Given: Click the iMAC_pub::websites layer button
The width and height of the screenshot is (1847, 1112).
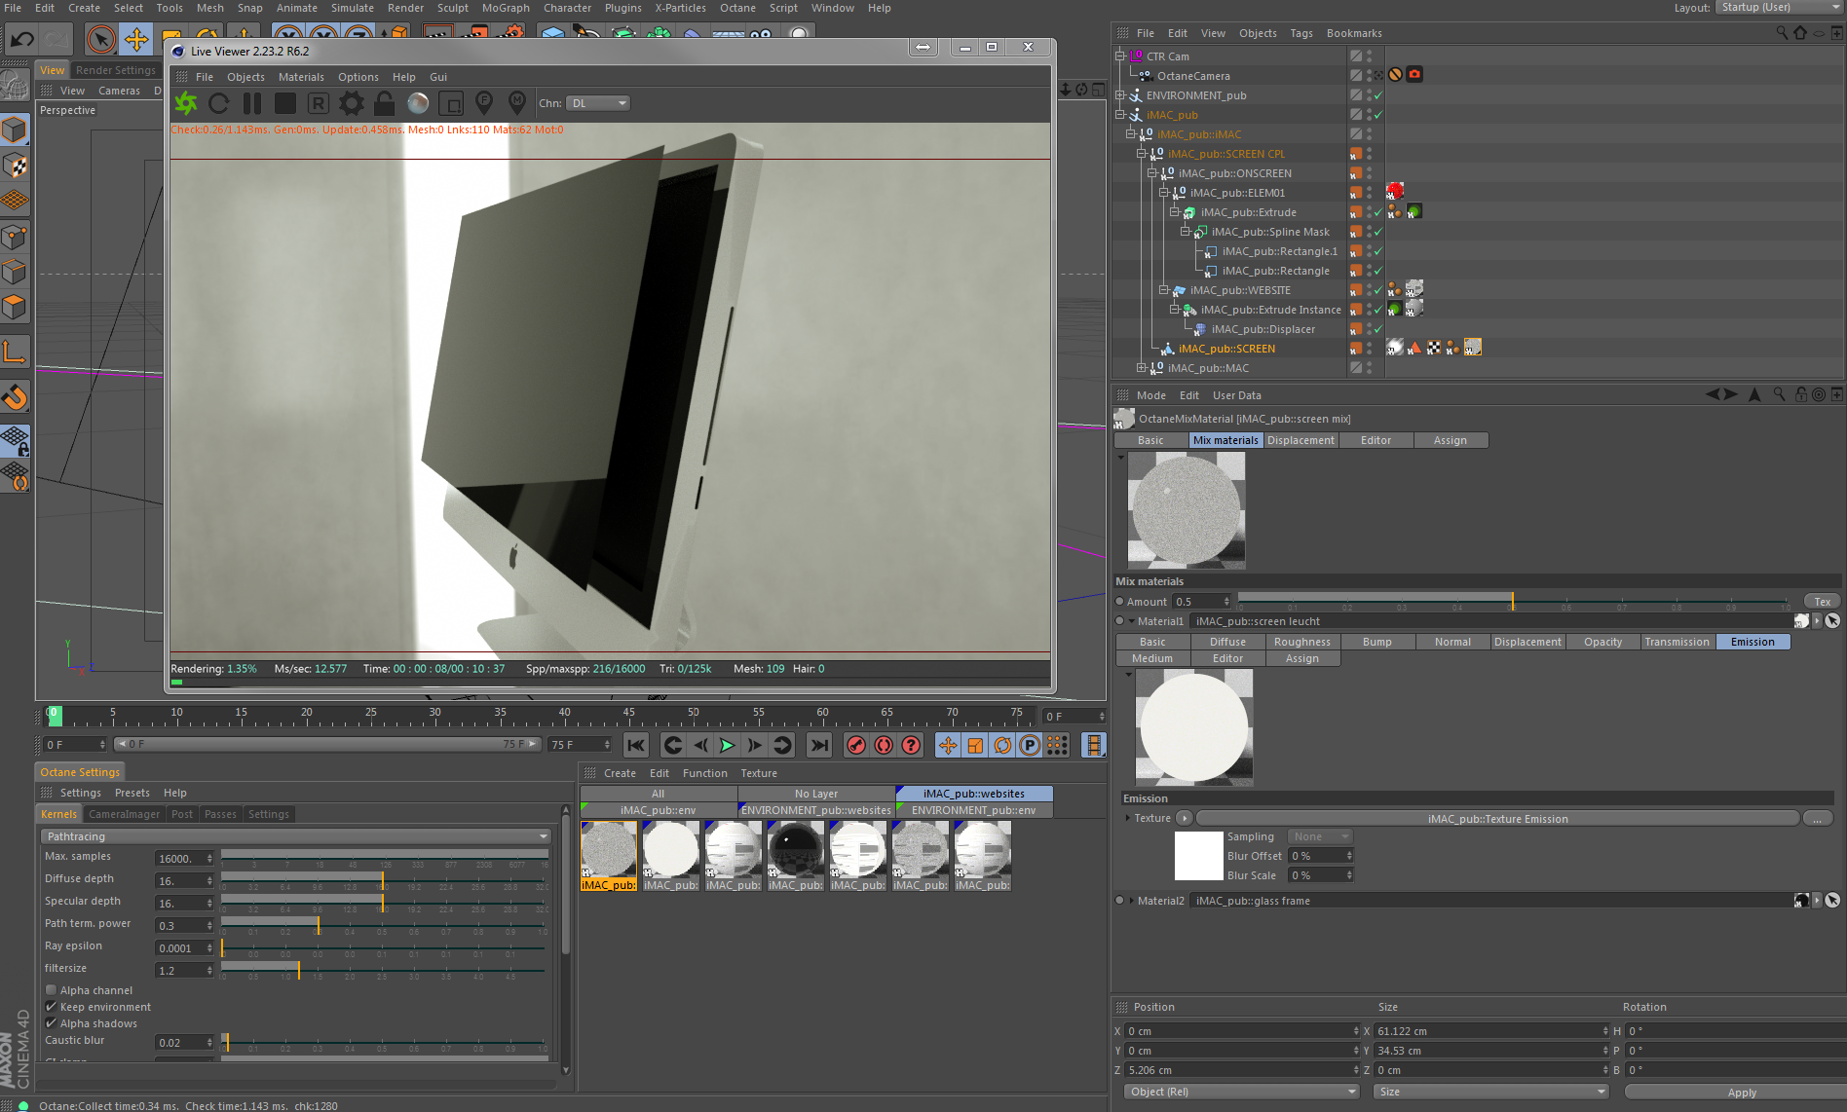Looking at the screenshot, I should click(974, 794).
